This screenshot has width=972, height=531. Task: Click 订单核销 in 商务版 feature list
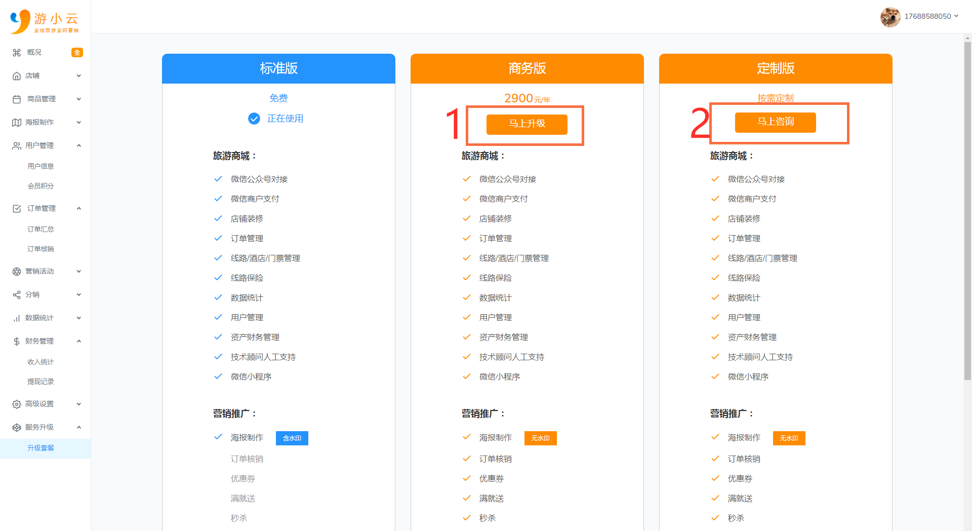point(496,459)
